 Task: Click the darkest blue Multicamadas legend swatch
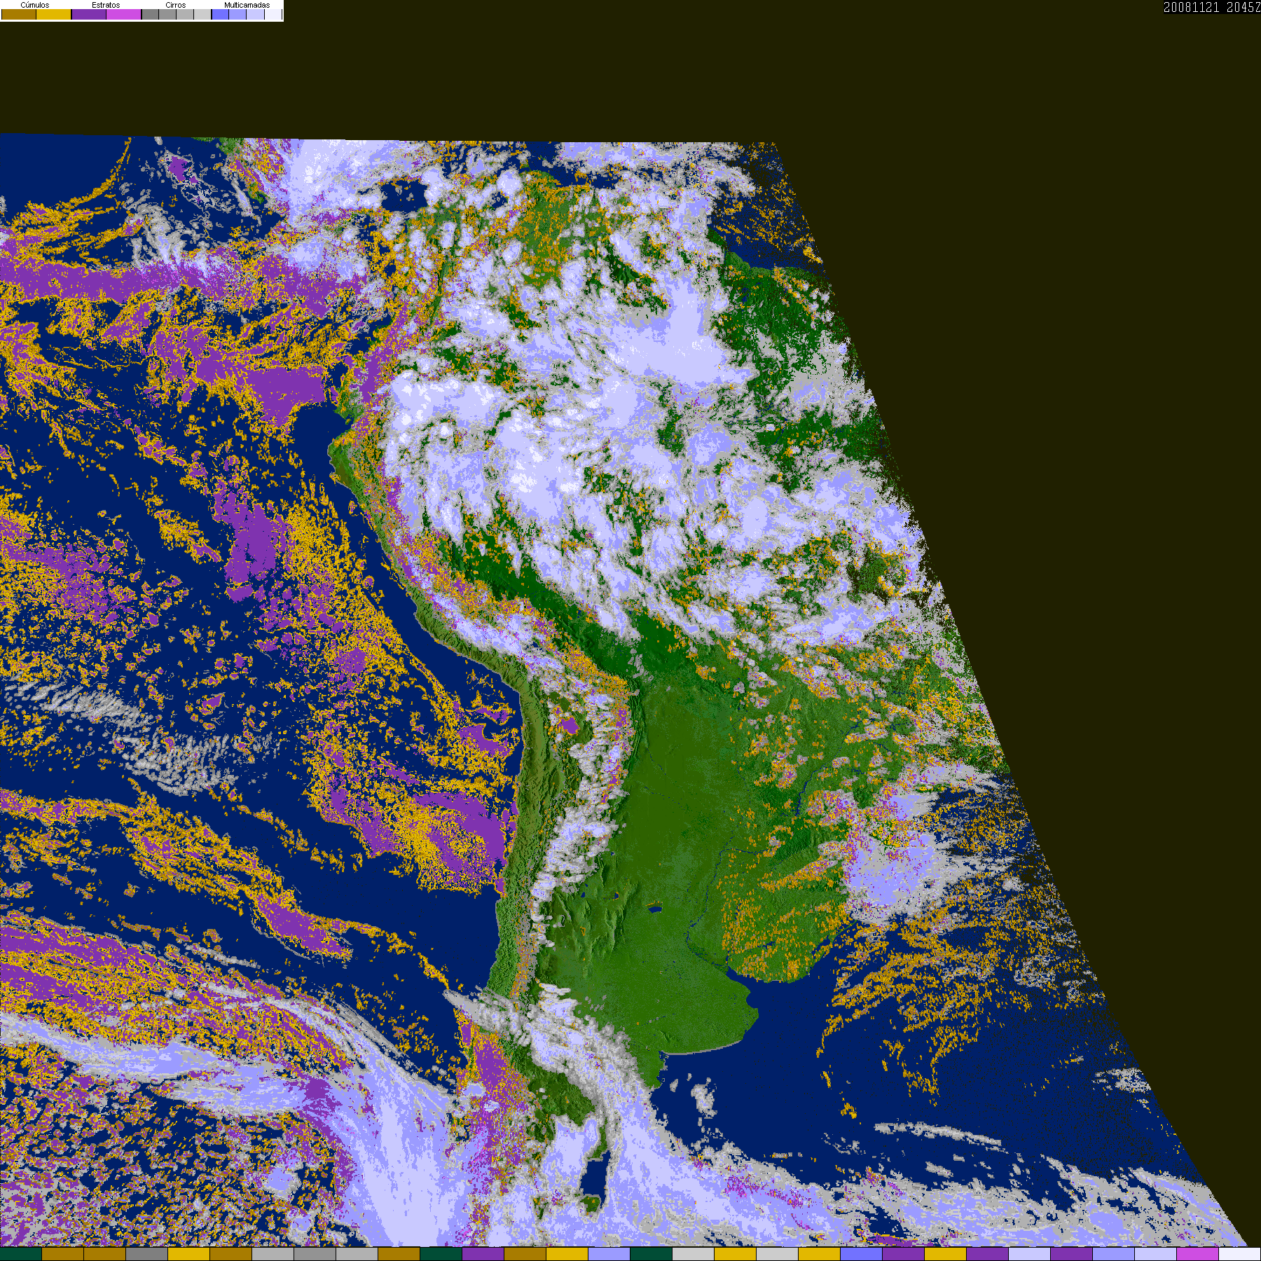click(x=220, y=14)
